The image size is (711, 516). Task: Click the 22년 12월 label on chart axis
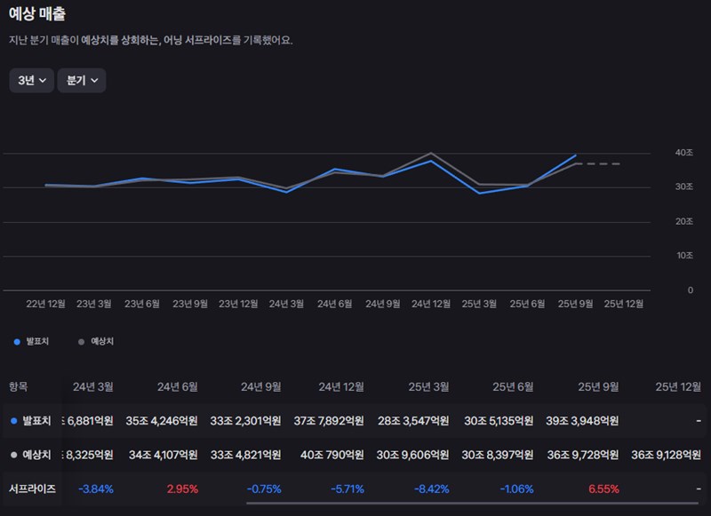[46, 304]
